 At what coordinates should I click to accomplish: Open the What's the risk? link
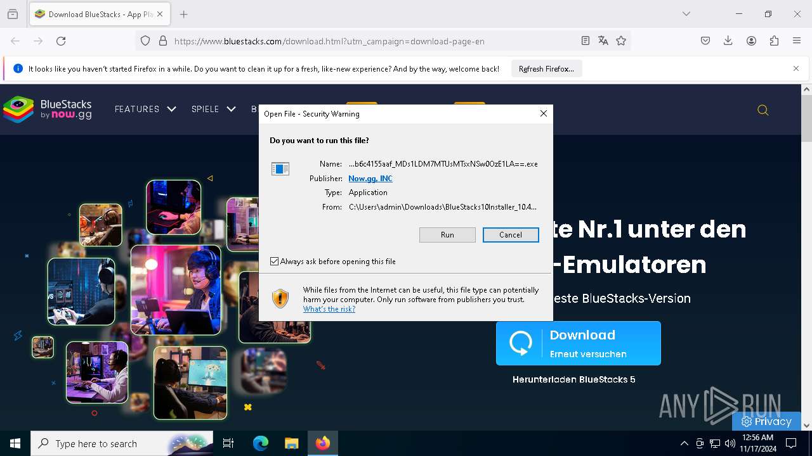tap(329, 309)
